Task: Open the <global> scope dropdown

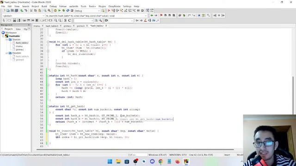Action: coord(23,16)
